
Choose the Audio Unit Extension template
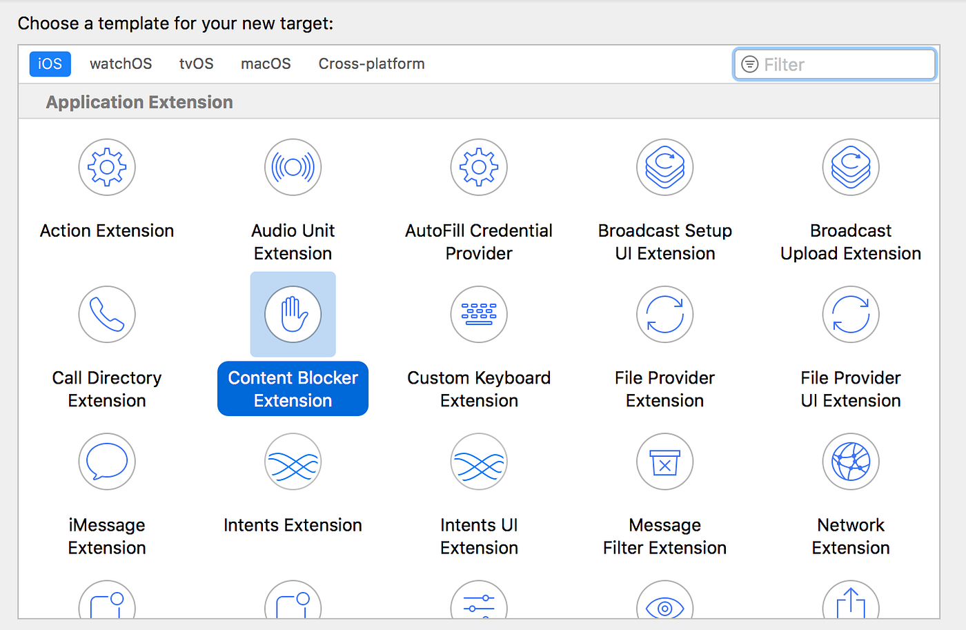[293, 167]
